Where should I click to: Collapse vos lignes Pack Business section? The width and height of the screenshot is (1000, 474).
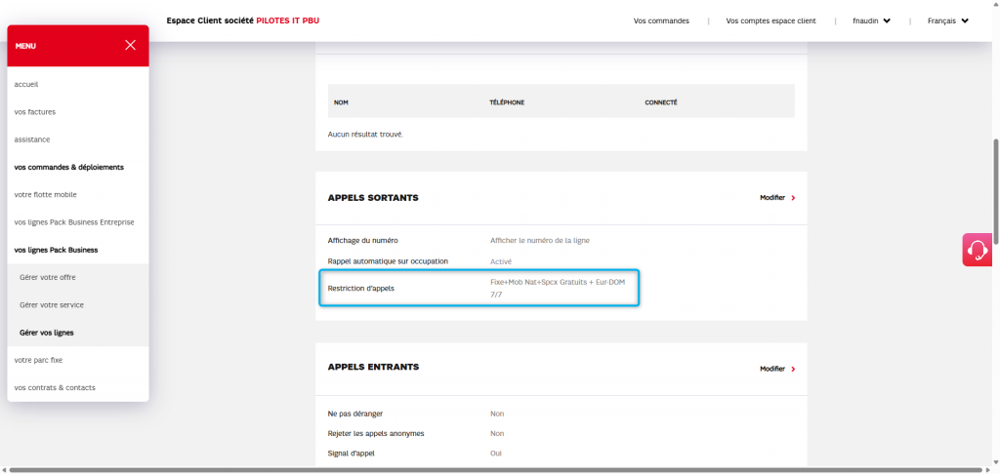pos(56,250)
